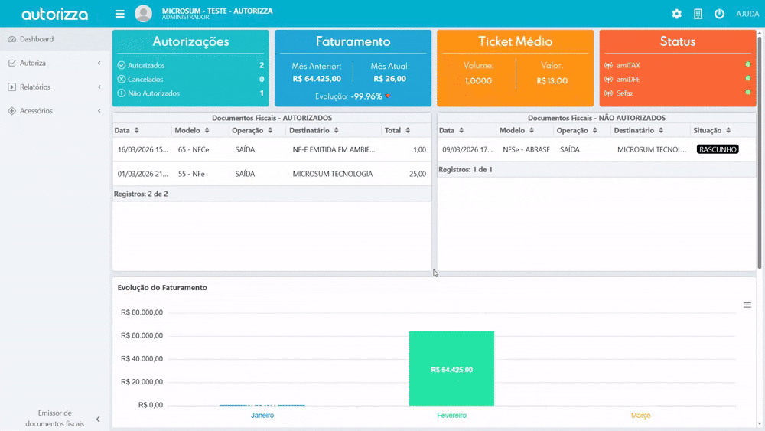
Task: Open the settings gear in the header
Action: click(x=676, y=14)
